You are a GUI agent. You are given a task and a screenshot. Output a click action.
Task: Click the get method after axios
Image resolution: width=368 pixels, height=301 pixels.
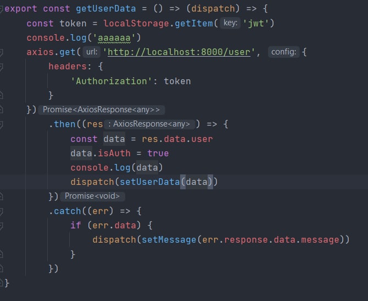68,52
